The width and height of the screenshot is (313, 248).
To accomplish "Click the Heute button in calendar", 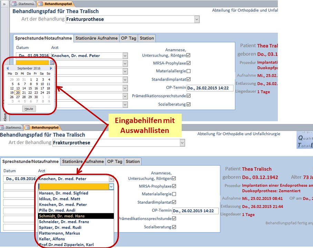I will [x=29, y=109].
